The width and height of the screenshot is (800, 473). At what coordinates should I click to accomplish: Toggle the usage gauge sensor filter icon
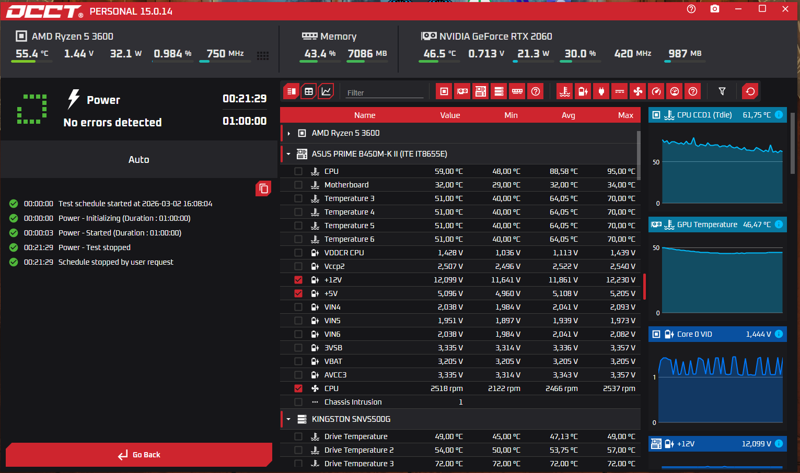(675, 91)
